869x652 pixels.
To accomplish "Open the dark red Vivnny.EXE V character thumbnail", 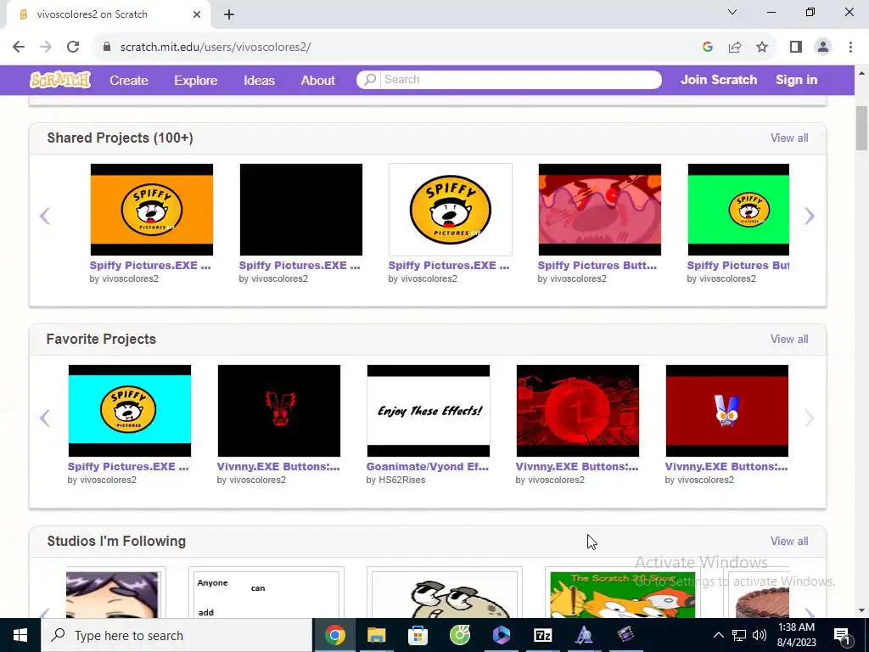I will 727,411.
